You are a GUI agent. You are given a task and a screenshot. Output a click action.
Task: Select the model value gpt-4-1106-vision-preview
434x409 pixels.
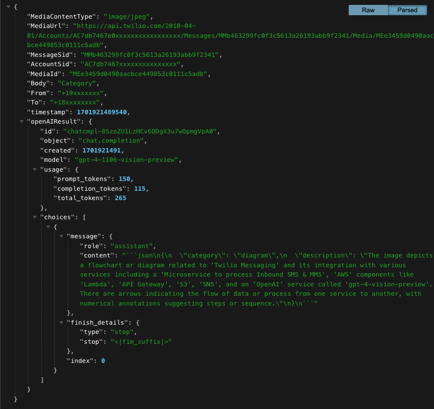[x=127, y=160]
